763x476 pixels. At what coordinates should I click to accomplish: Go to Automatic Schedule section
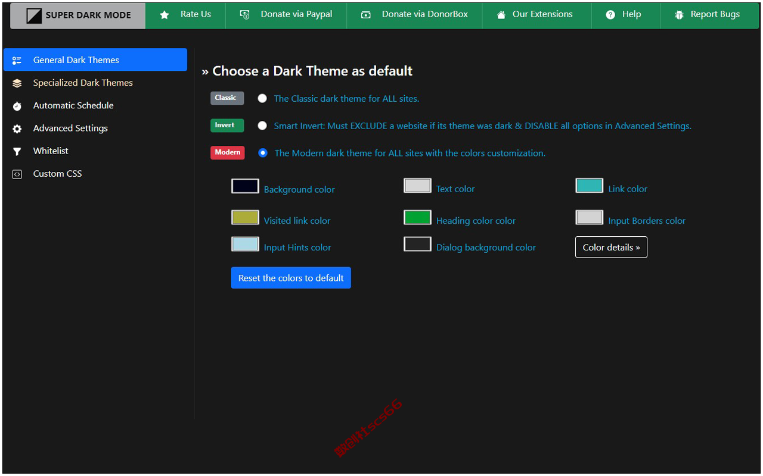pyautogui.click(x=95, y=105)
